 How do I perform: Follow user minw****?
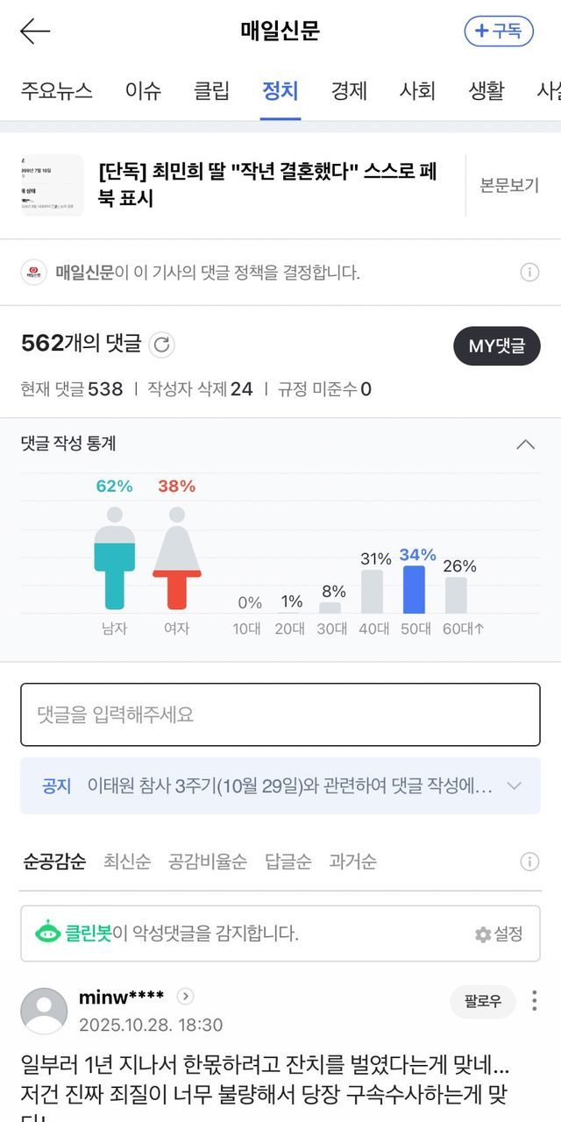pyautogui.click(x=483, y=1001)
